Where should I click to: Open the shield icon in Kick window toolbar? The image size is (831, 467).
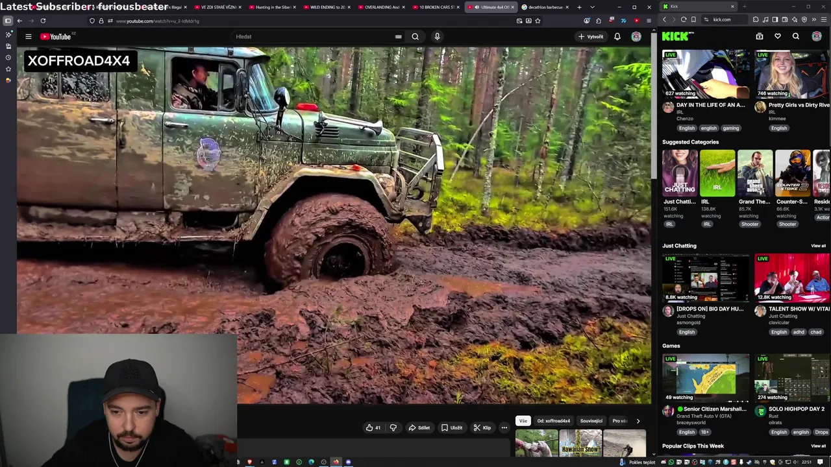[804, 19]
